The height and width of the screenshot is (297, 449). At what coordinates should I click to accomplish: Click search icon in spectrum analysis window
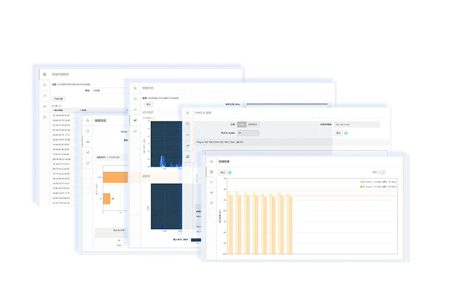click(135, 88)
